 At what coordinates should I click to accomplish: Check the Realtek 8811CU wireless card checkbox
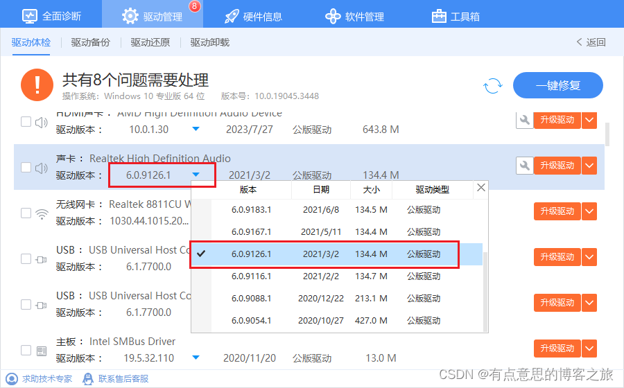point(26,213)
